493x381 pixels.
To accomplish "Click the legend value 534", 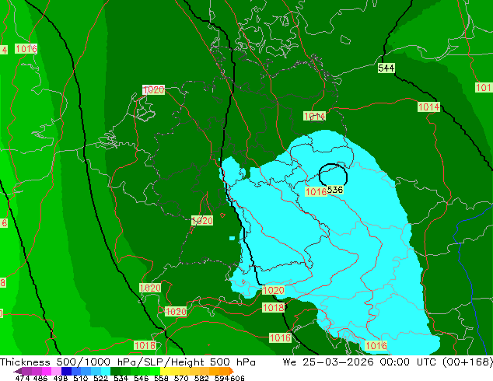I will point(121,378).
